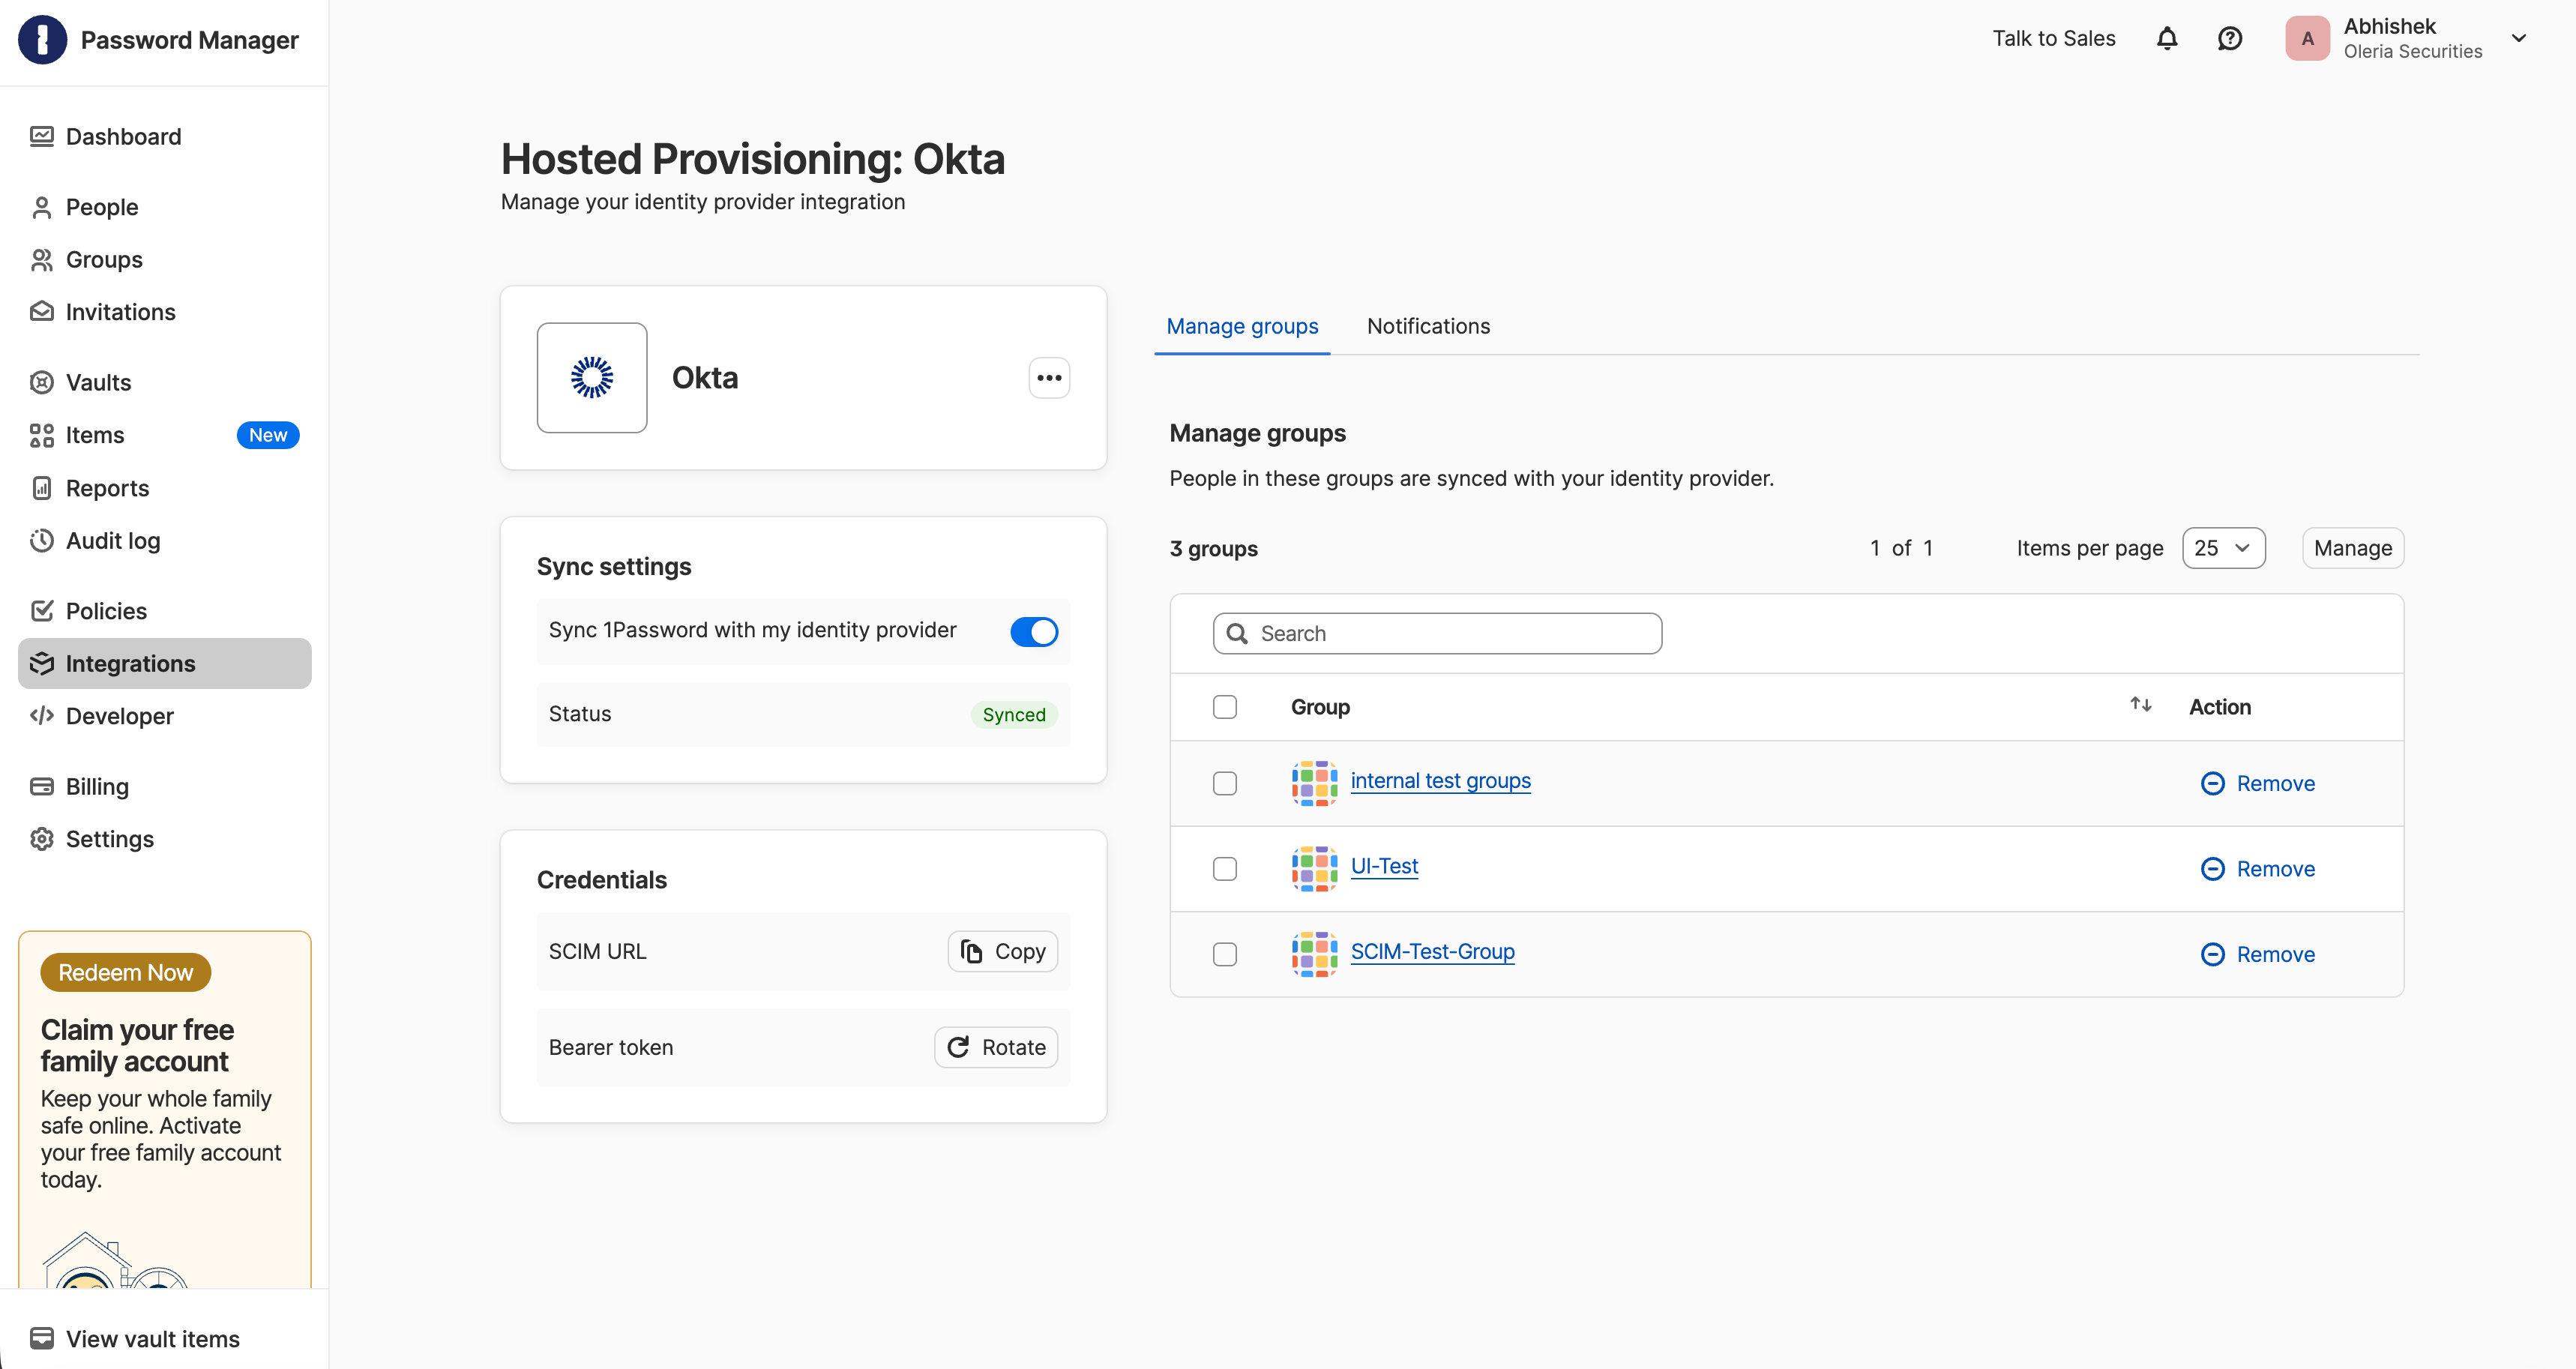The width and height of the screenshot is (2576, 1369).
Task: Check the SCIM-Test-Group row checkbox
Action: pos(1224,954)
